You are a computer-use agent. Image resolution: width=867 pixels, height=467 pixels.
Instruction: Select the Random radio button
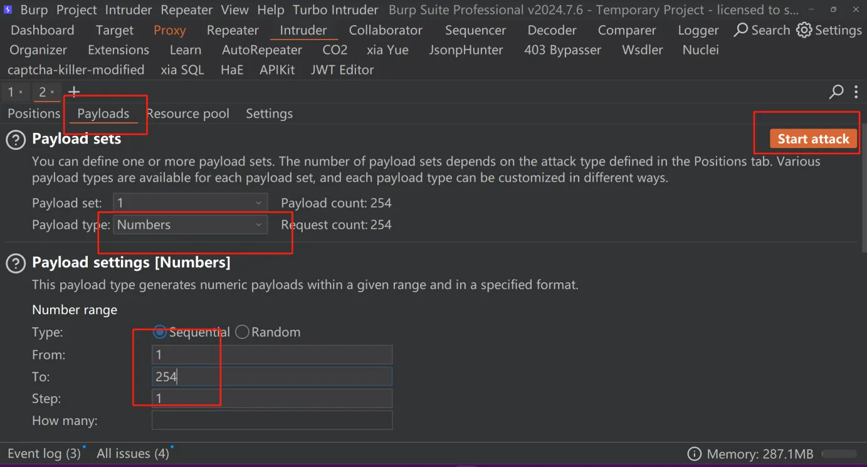point(242,332)
